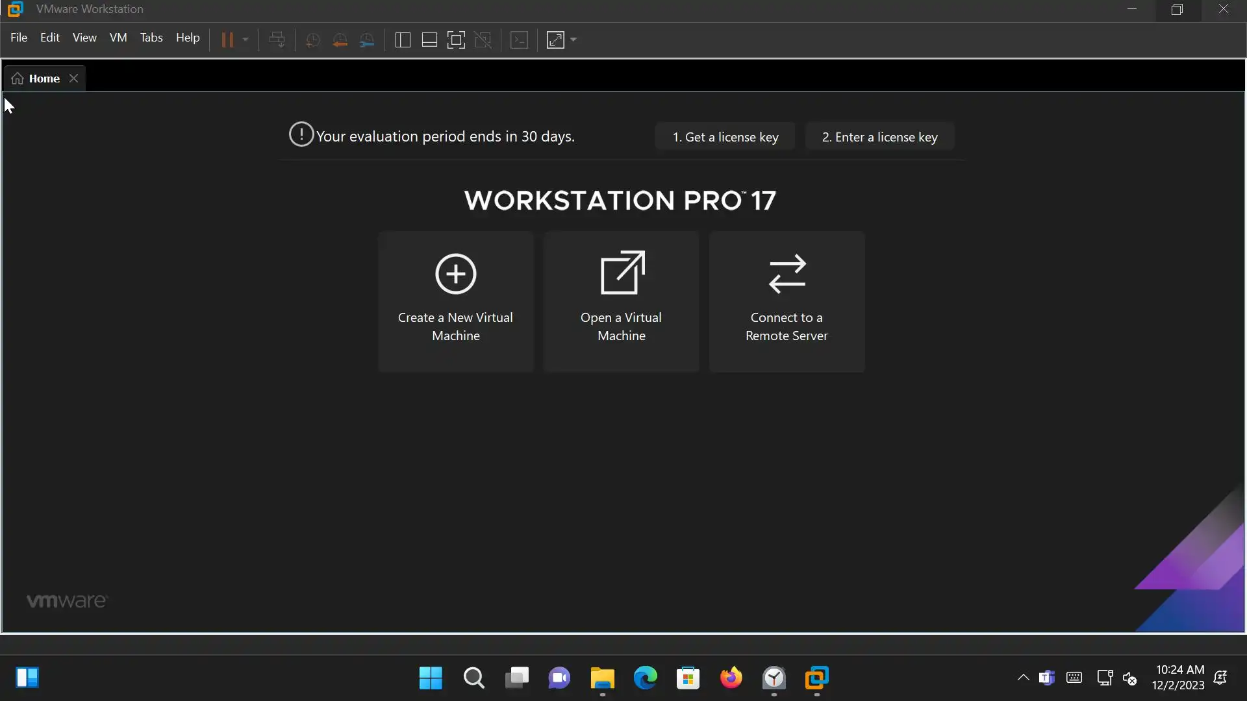Open File Explorer from the taskbar
Screen dimensions: 1247x701
[602, 678]
